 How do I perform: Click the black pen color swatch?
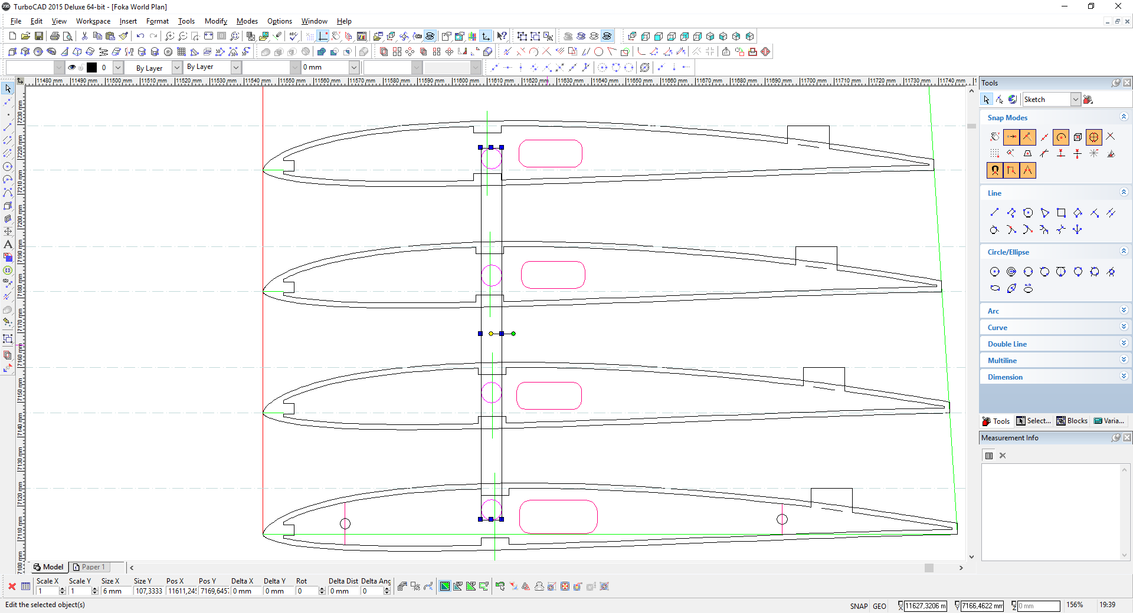91,67
